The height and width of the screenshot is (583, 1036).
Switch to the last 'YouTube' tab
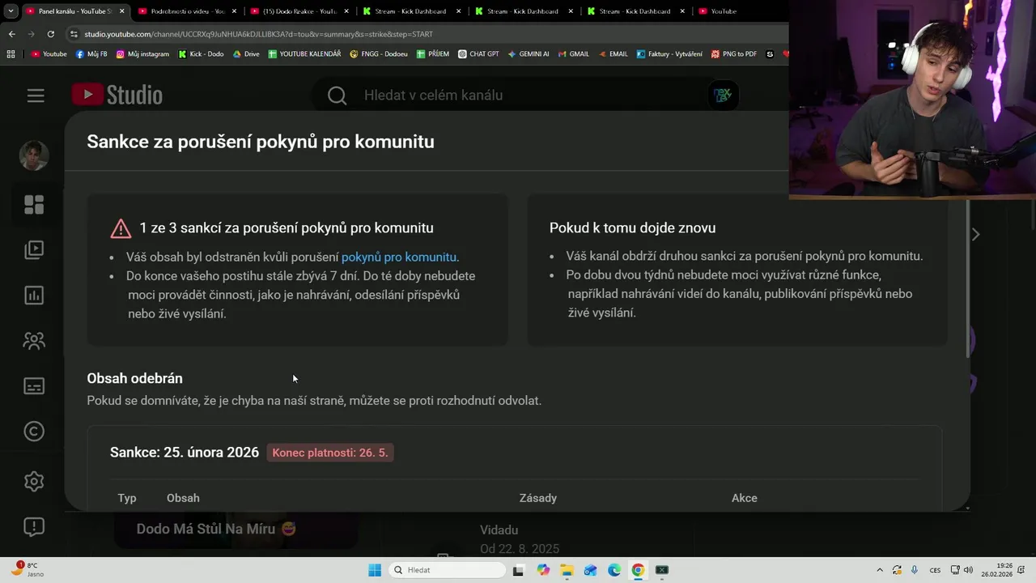pos(724,11)
